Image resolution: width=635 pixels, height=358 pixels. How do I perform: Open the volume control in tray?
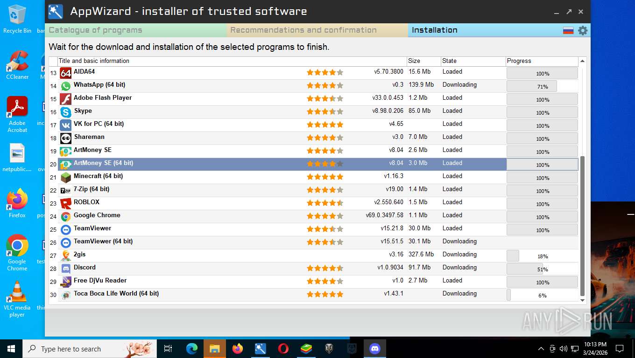(563, 349)
